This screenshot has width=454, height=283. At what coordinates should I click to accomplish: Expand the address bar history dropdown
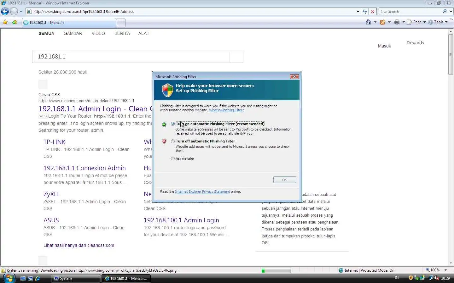(x=358, y=12)
